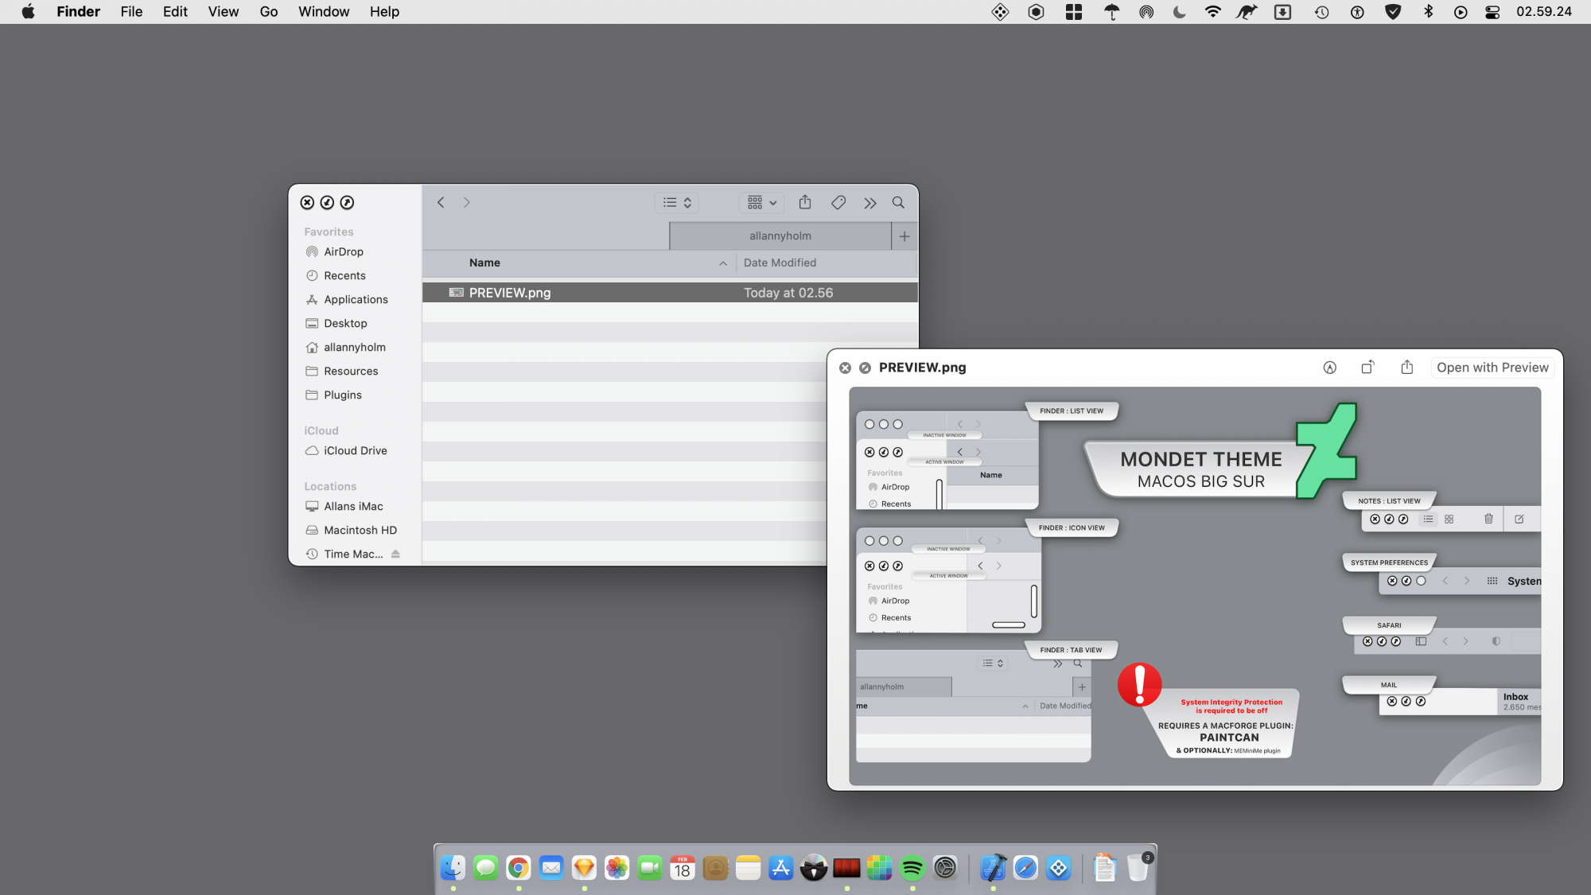This screenshot has width=1591, height=895.
Task: Close the Quick Look PREVIEW.png window
Action: tap(845, 368)
